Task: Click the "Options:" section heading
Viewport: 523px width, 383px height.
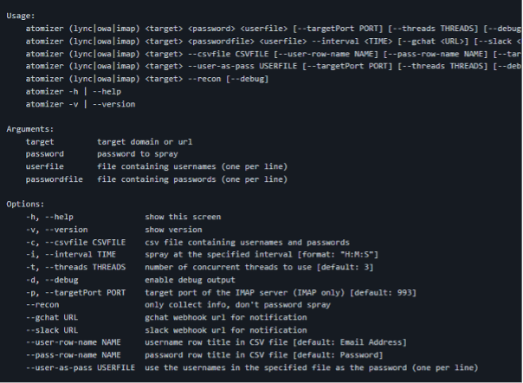Action: (24, 204)
